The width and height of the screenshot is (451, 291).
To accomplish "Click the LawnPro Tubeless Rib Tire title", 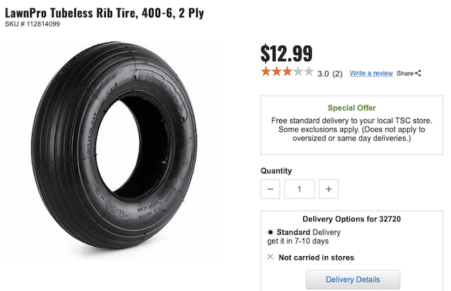I will [104, 13].
